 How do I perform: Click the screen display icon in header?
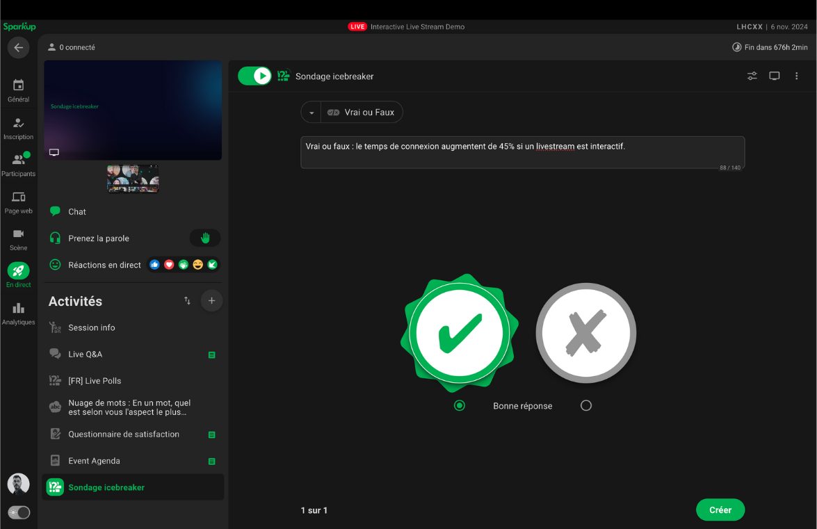click(774, 76)
